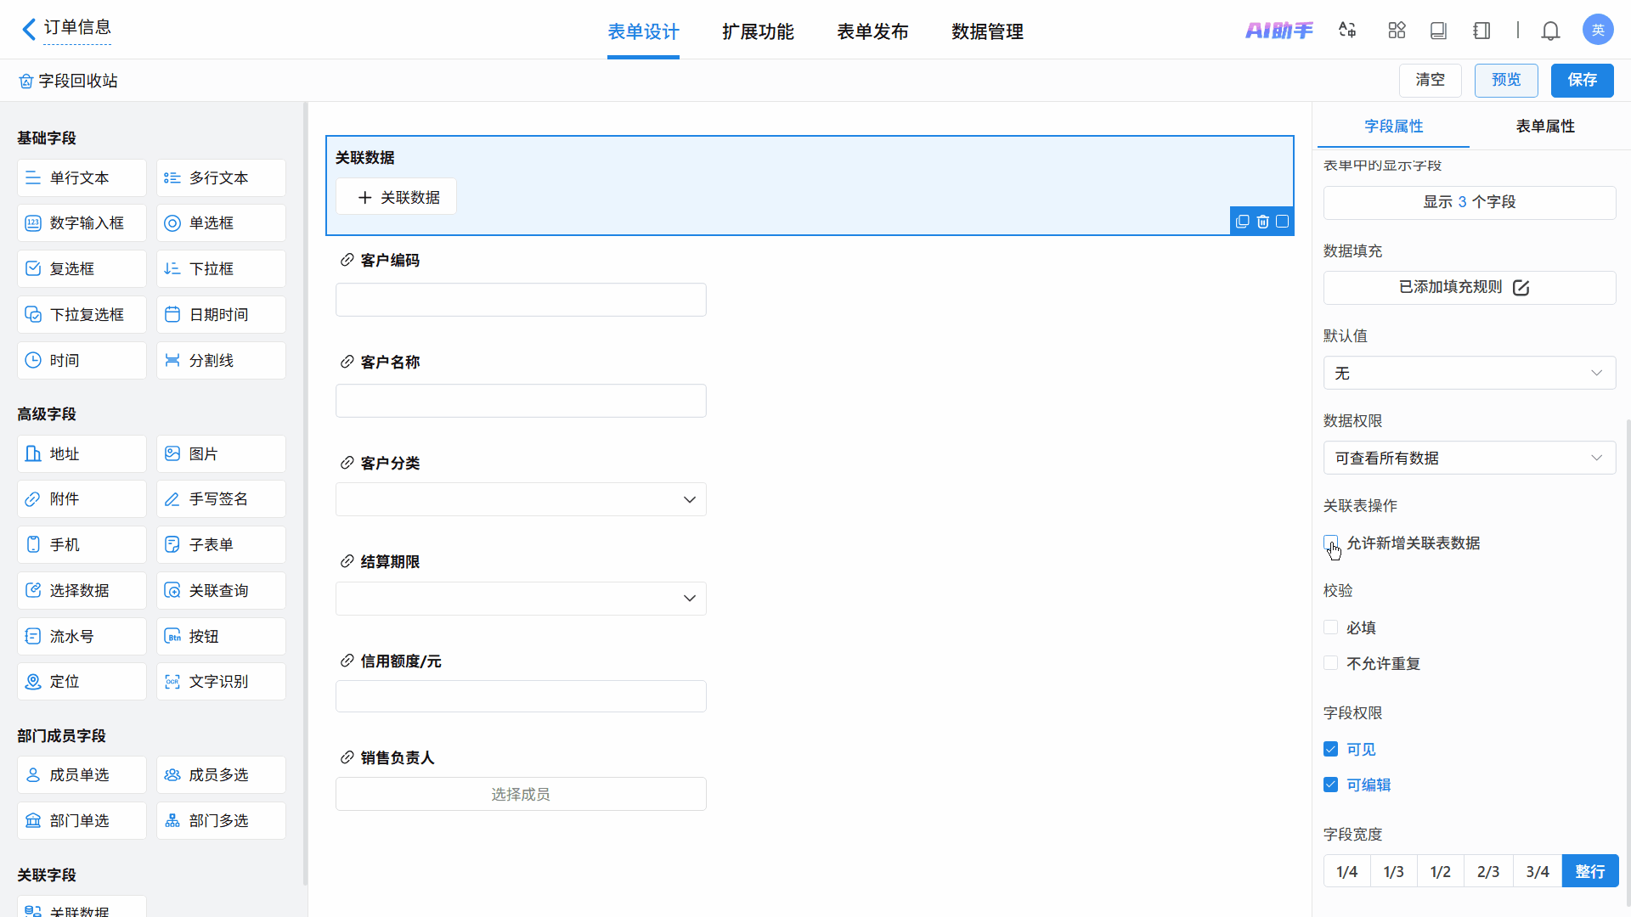Duplicate the selected field with the copy icon

point(1242,222)
